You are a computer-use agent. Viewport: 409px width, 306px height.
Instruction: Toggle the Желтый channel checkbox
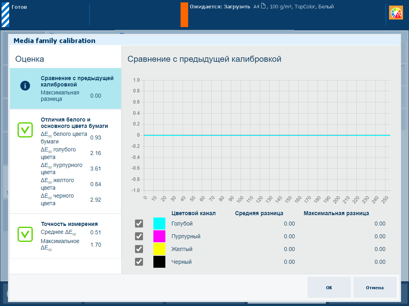point(139,249)
